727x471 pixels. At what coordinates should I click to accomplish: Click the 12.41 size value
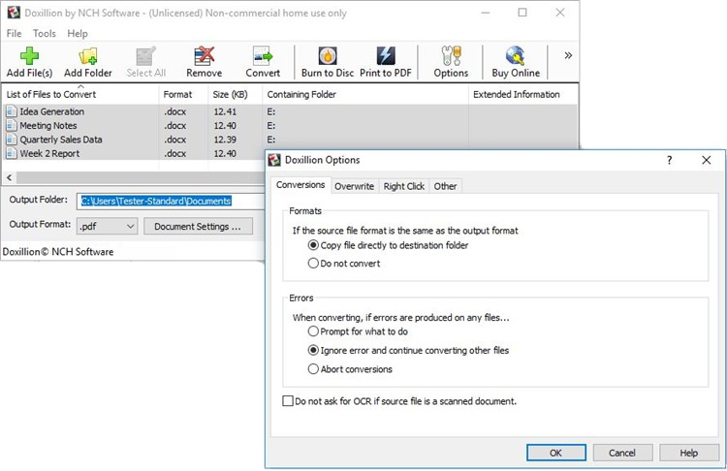point(225,111)
